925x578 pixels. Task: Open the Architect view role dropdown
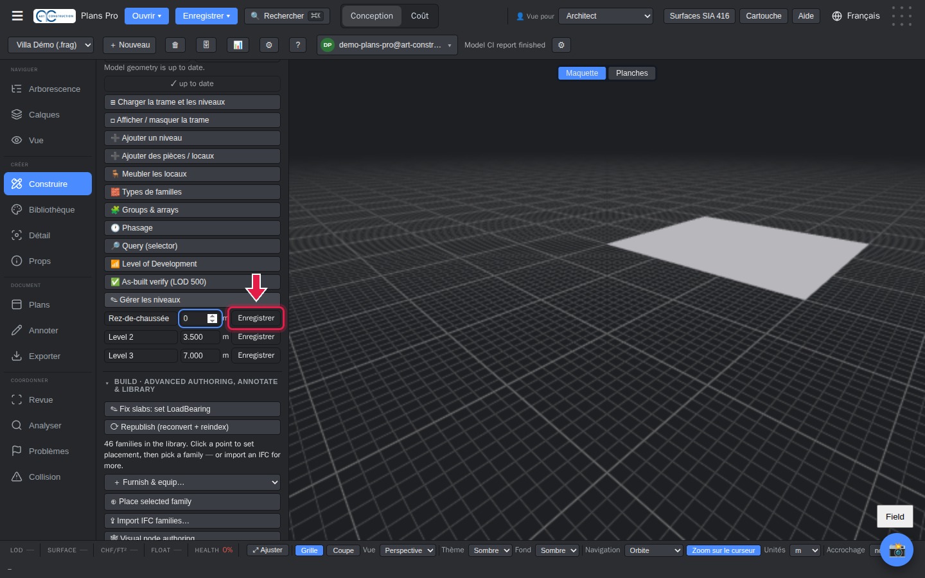pos(606,16)
